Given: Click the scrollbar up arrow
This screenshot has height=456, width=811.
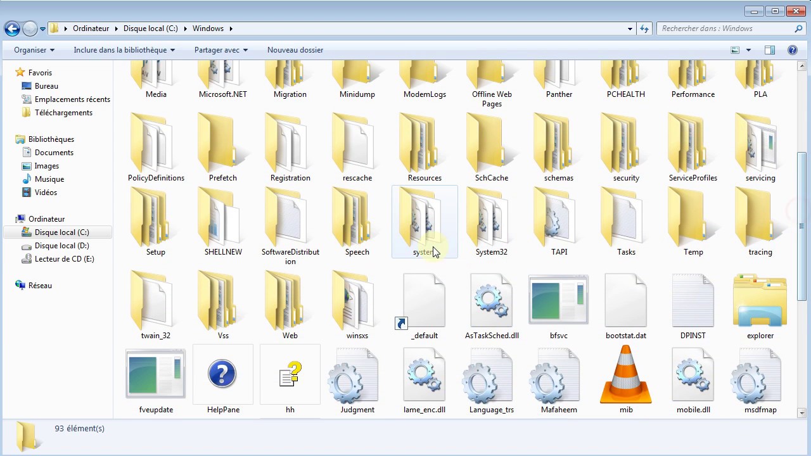Looking at the screenshot, I should [x=801, y=66].
